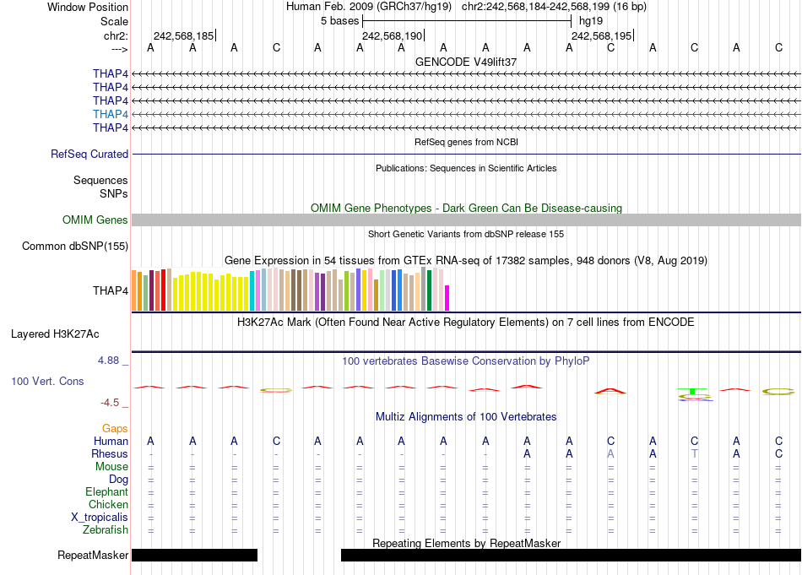Click the OMIM Genes track label
The width and height of the screenshot is (802, 575).
95,220
